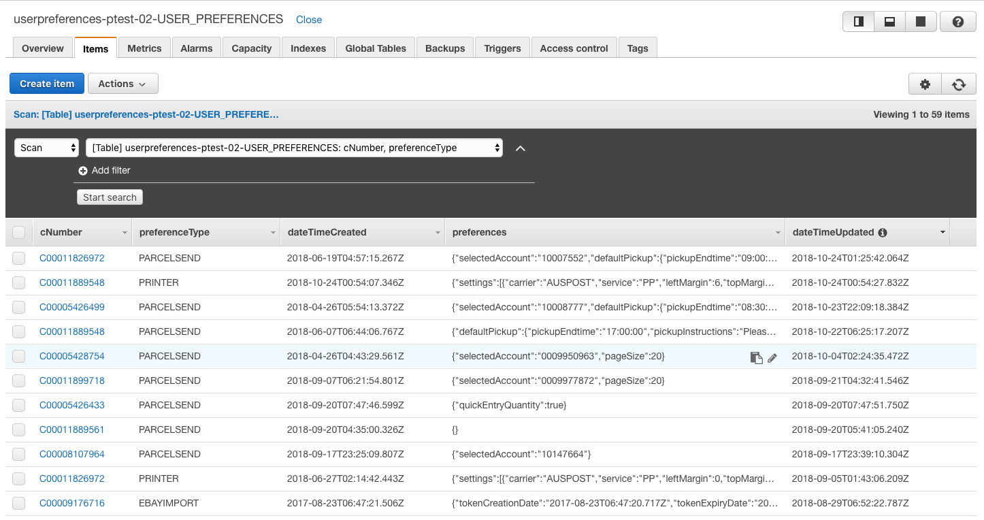Screen dimensions: 984x520
Task: Open item link C00011889561
Action: (x=72, y=429)
